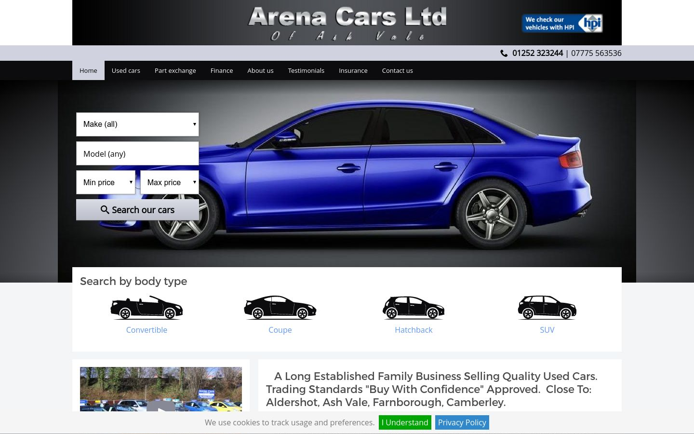Screen dimensions: 694x434
Task: Go to the Home tab
Action: [88, 70]
